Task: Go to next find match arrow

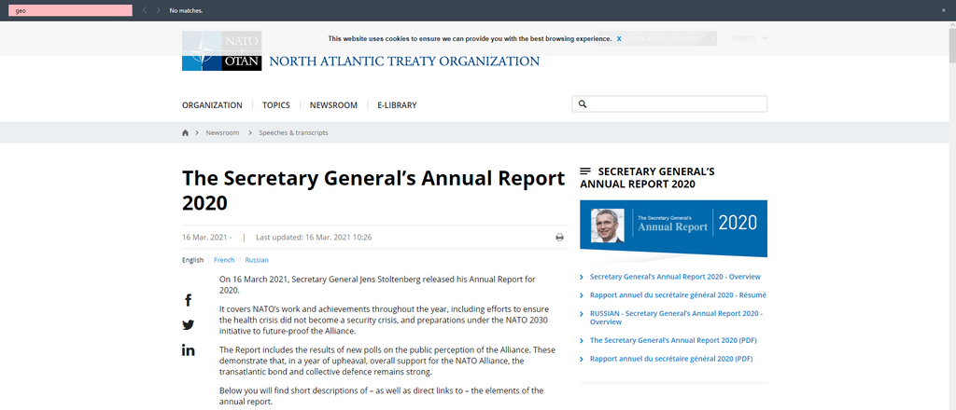Action: click(x=159, y=10)
